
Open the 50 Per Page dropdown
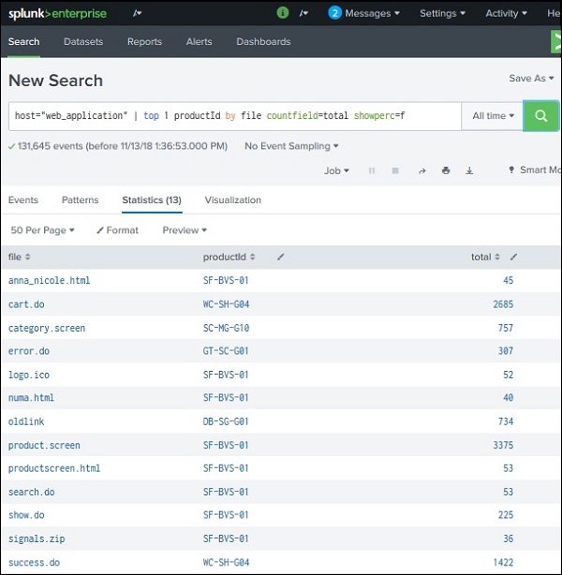coord(43,230)
